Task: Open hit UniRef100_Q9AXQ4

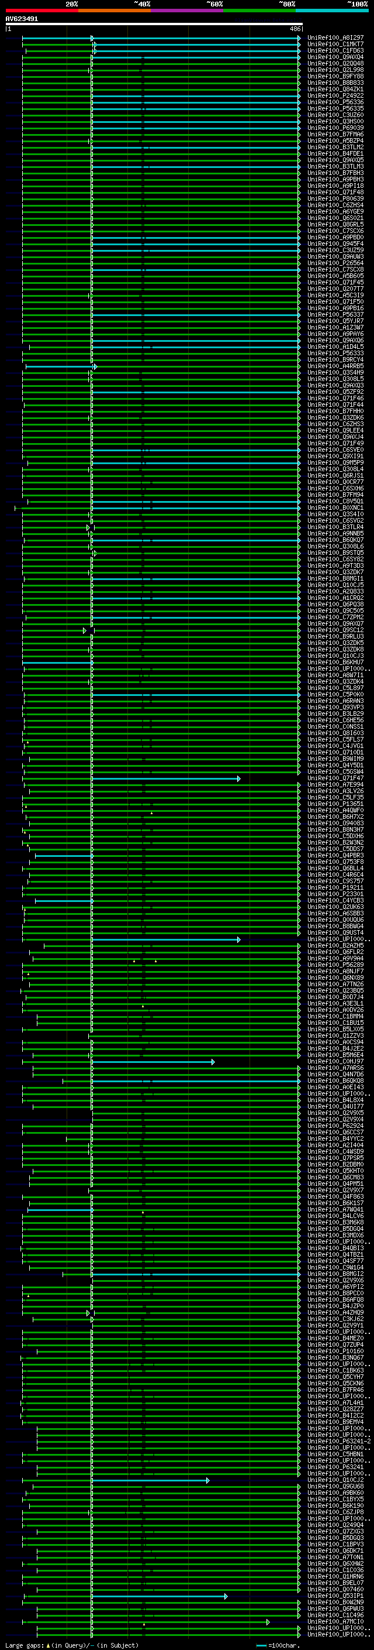Action: [335, 57]
